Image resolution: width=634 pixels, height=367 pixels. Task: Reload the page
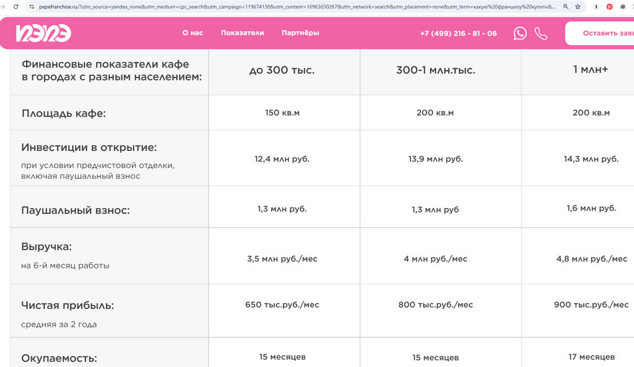[x=15, y=7]
